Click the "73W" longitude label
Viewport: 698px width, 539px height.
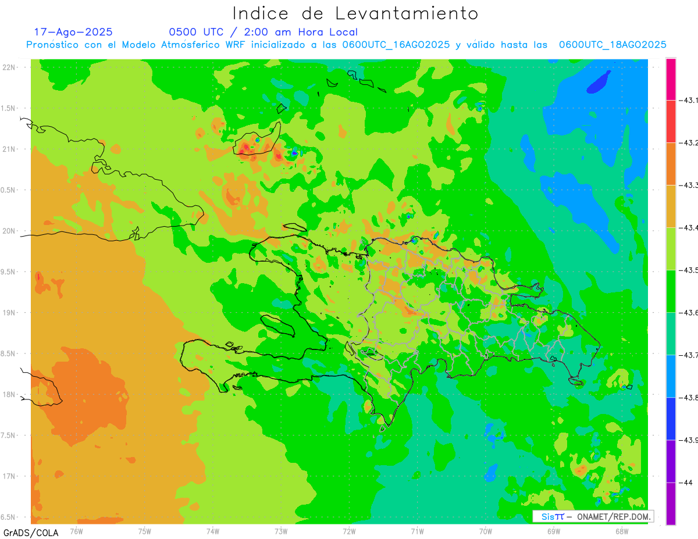click(x=281, y=531)
